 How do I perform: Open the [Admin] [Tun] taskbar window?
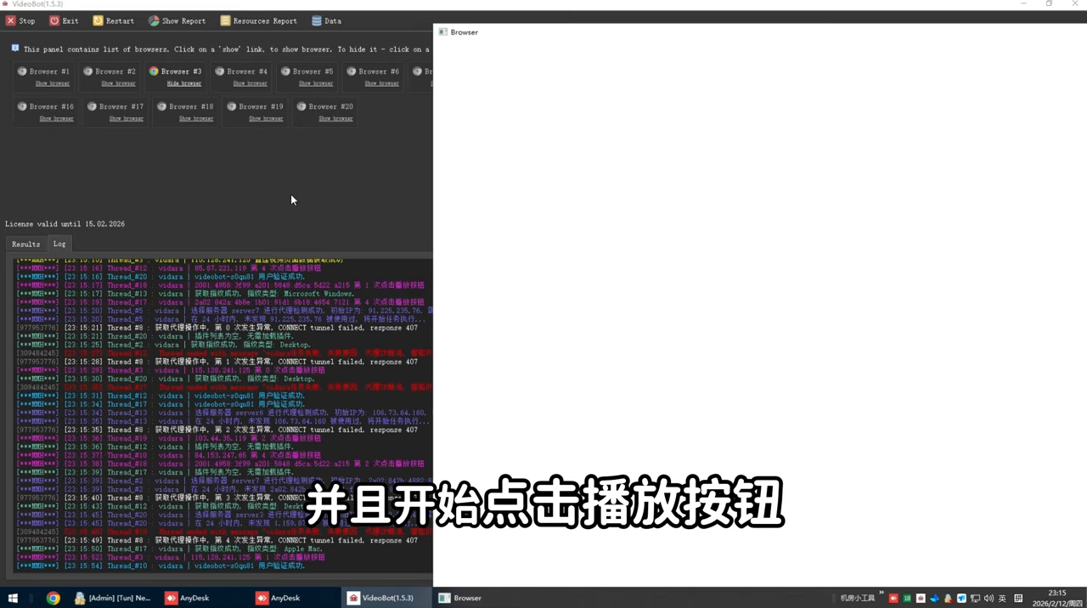click(112, 598)
